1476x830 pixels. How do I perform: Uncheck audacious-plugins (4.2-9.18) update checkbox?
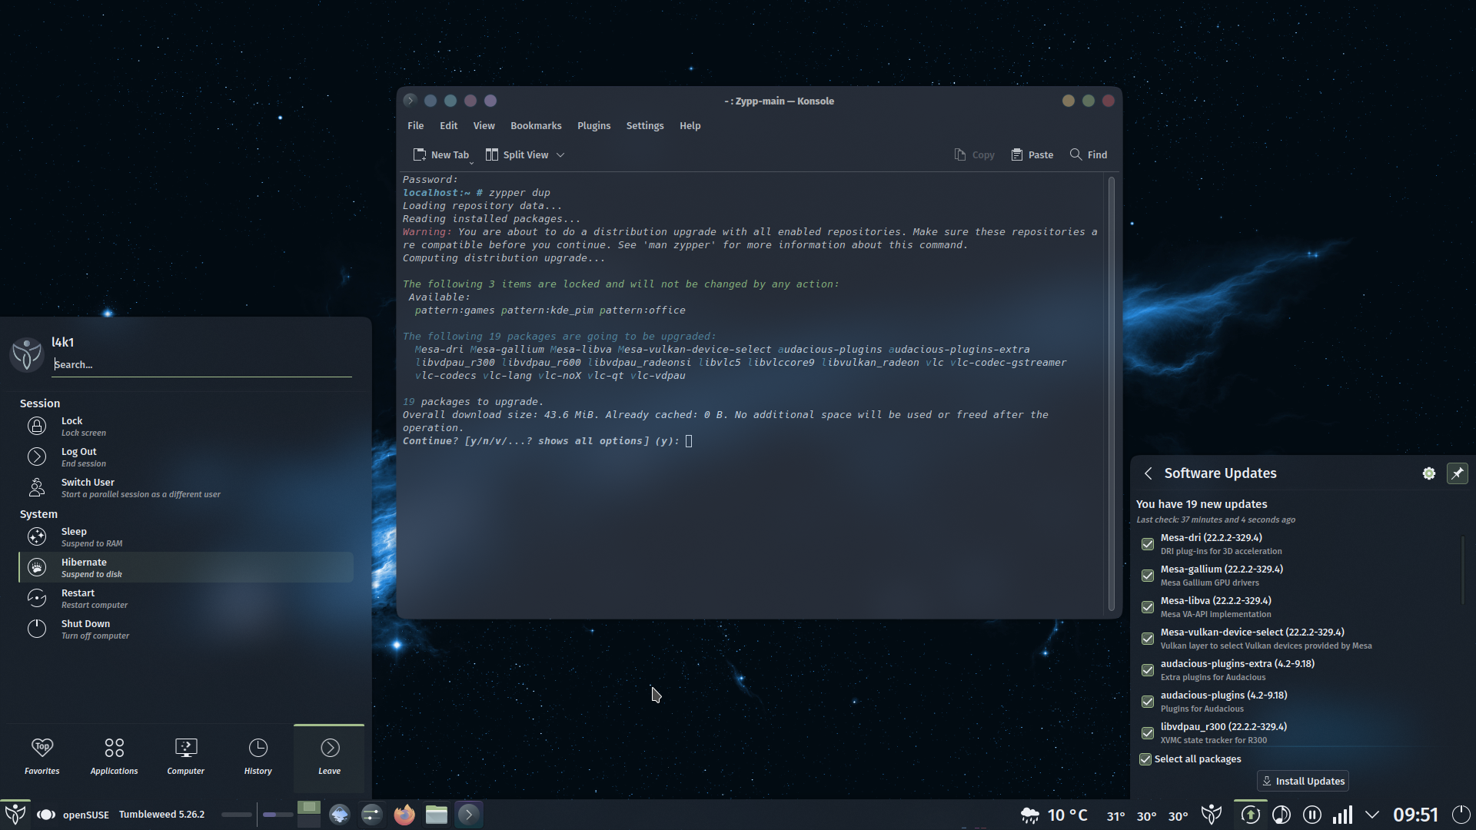1148,702
